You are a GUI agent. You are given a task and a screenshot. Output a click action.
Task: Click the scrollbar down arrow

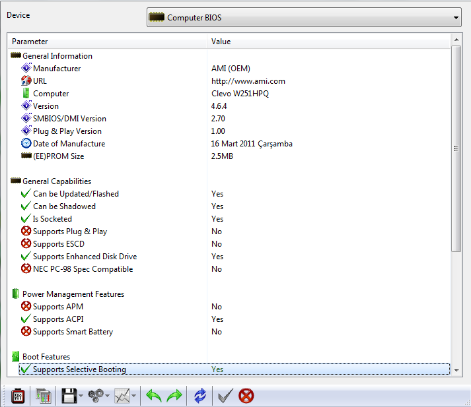coord(456,371)
